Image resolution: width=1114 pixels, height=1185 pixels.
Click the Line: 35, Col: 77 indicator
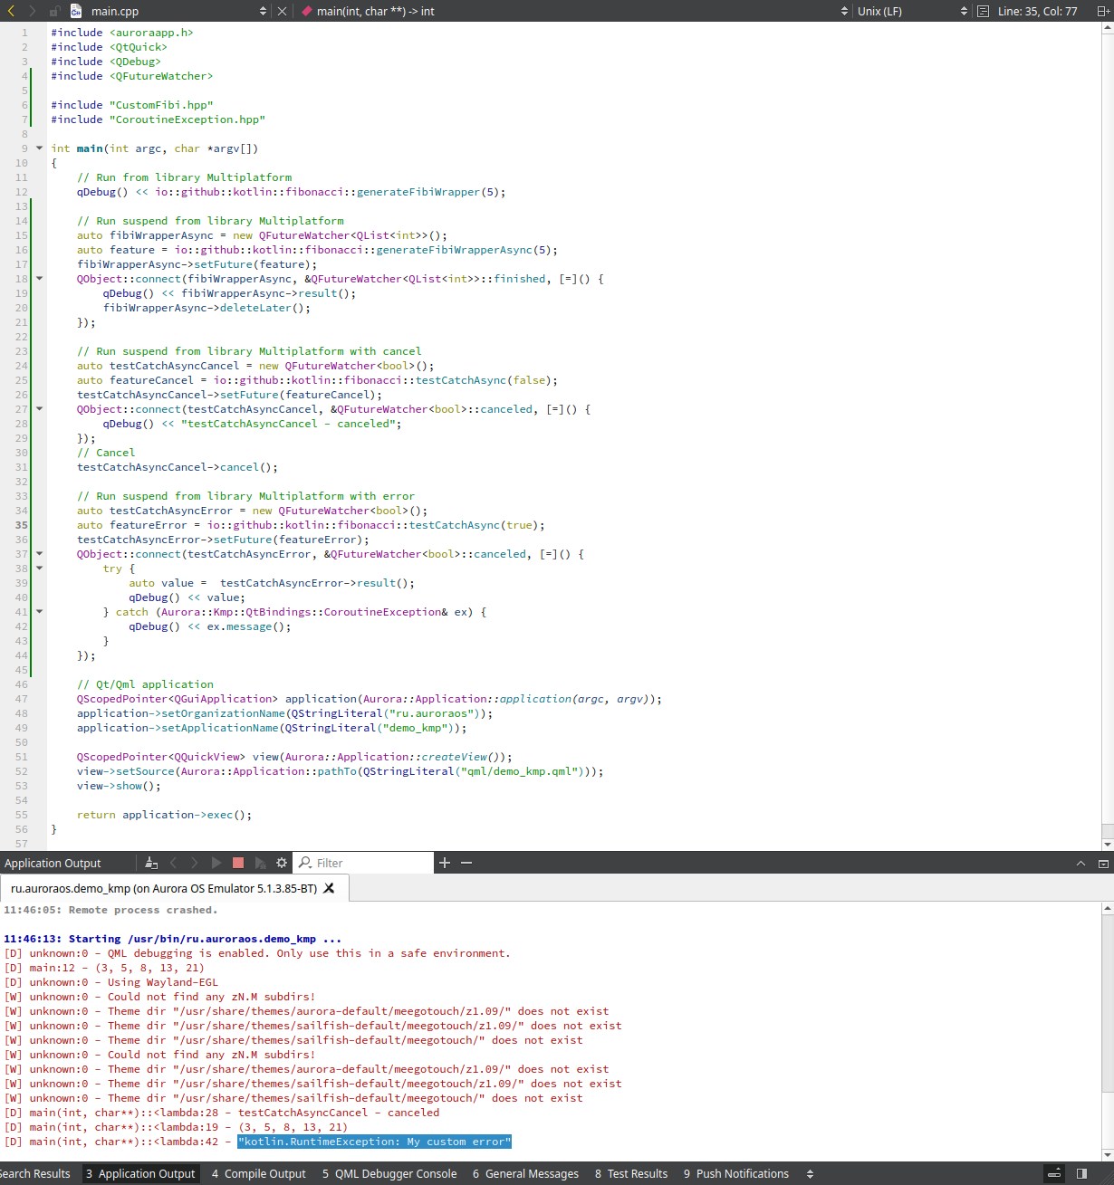1037,11
